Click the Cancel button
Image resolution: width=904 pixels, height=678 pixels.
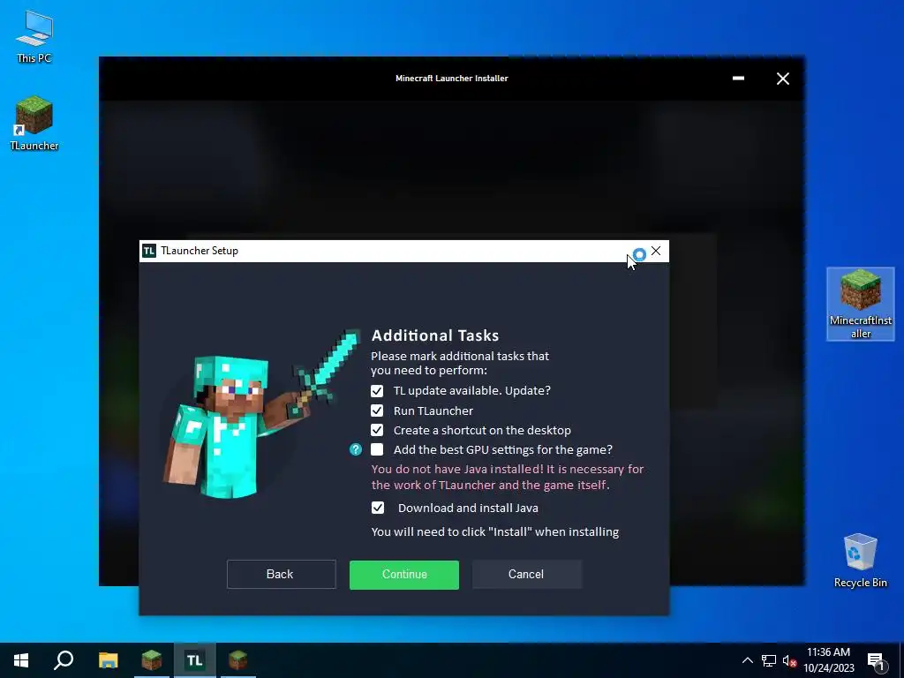click(x=527, y=574)
